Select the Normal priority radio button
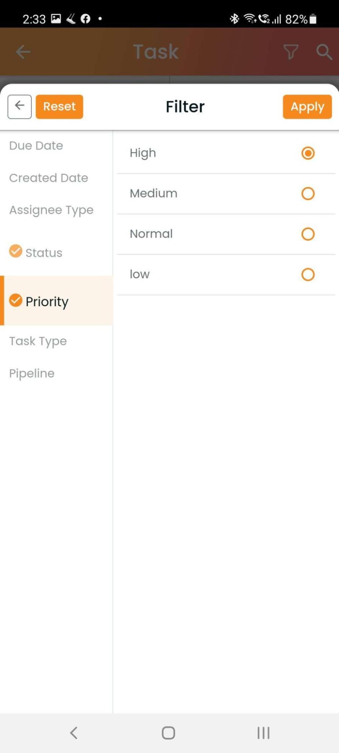 [308, 234]
